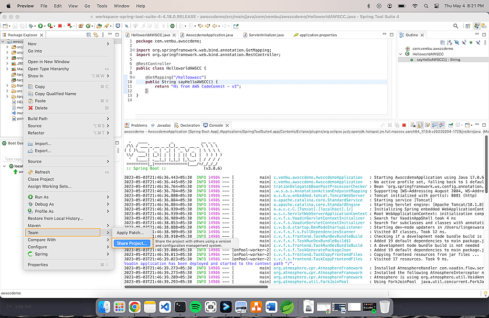Image resolution: width=489 pixels, height=318 pixels.
Task: Open the Open Console dropdown arrow
Action: 471,125
